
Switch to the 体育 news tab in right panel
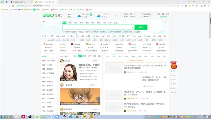coord(139,56)
